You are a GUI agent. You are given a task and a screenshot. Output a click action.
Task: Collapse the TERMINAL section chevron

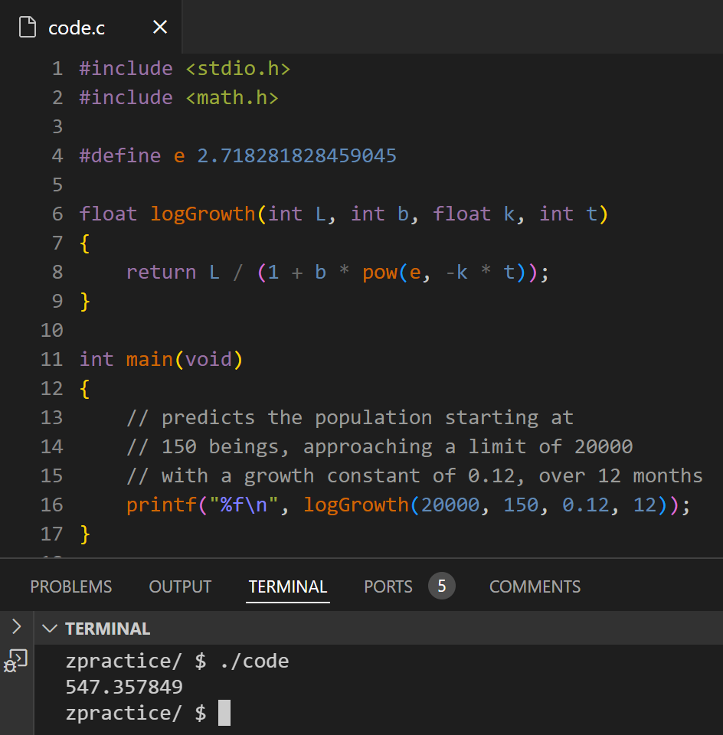coord(50,629)
